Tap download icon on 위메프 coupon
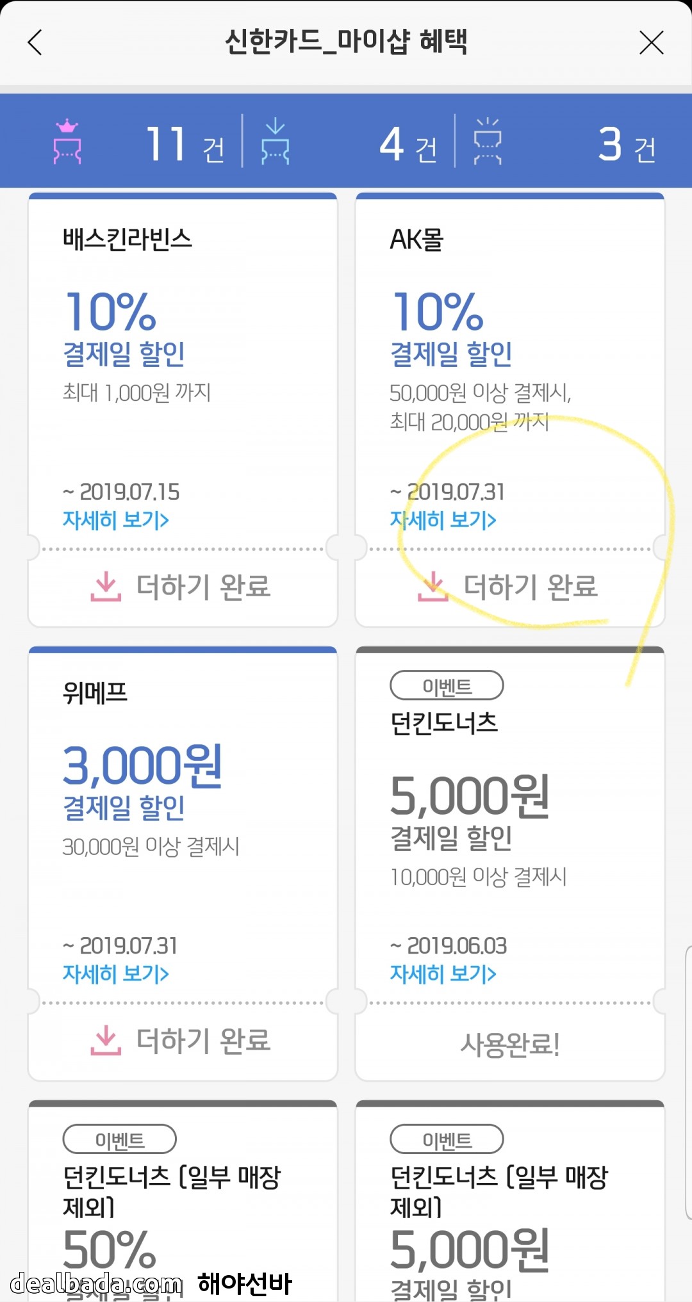 coord(106,1041)
